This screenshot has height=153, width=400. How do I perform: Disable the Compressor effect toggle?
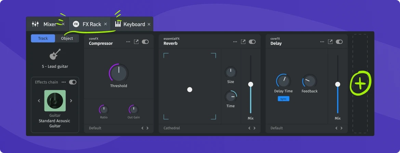click(145, 41)
